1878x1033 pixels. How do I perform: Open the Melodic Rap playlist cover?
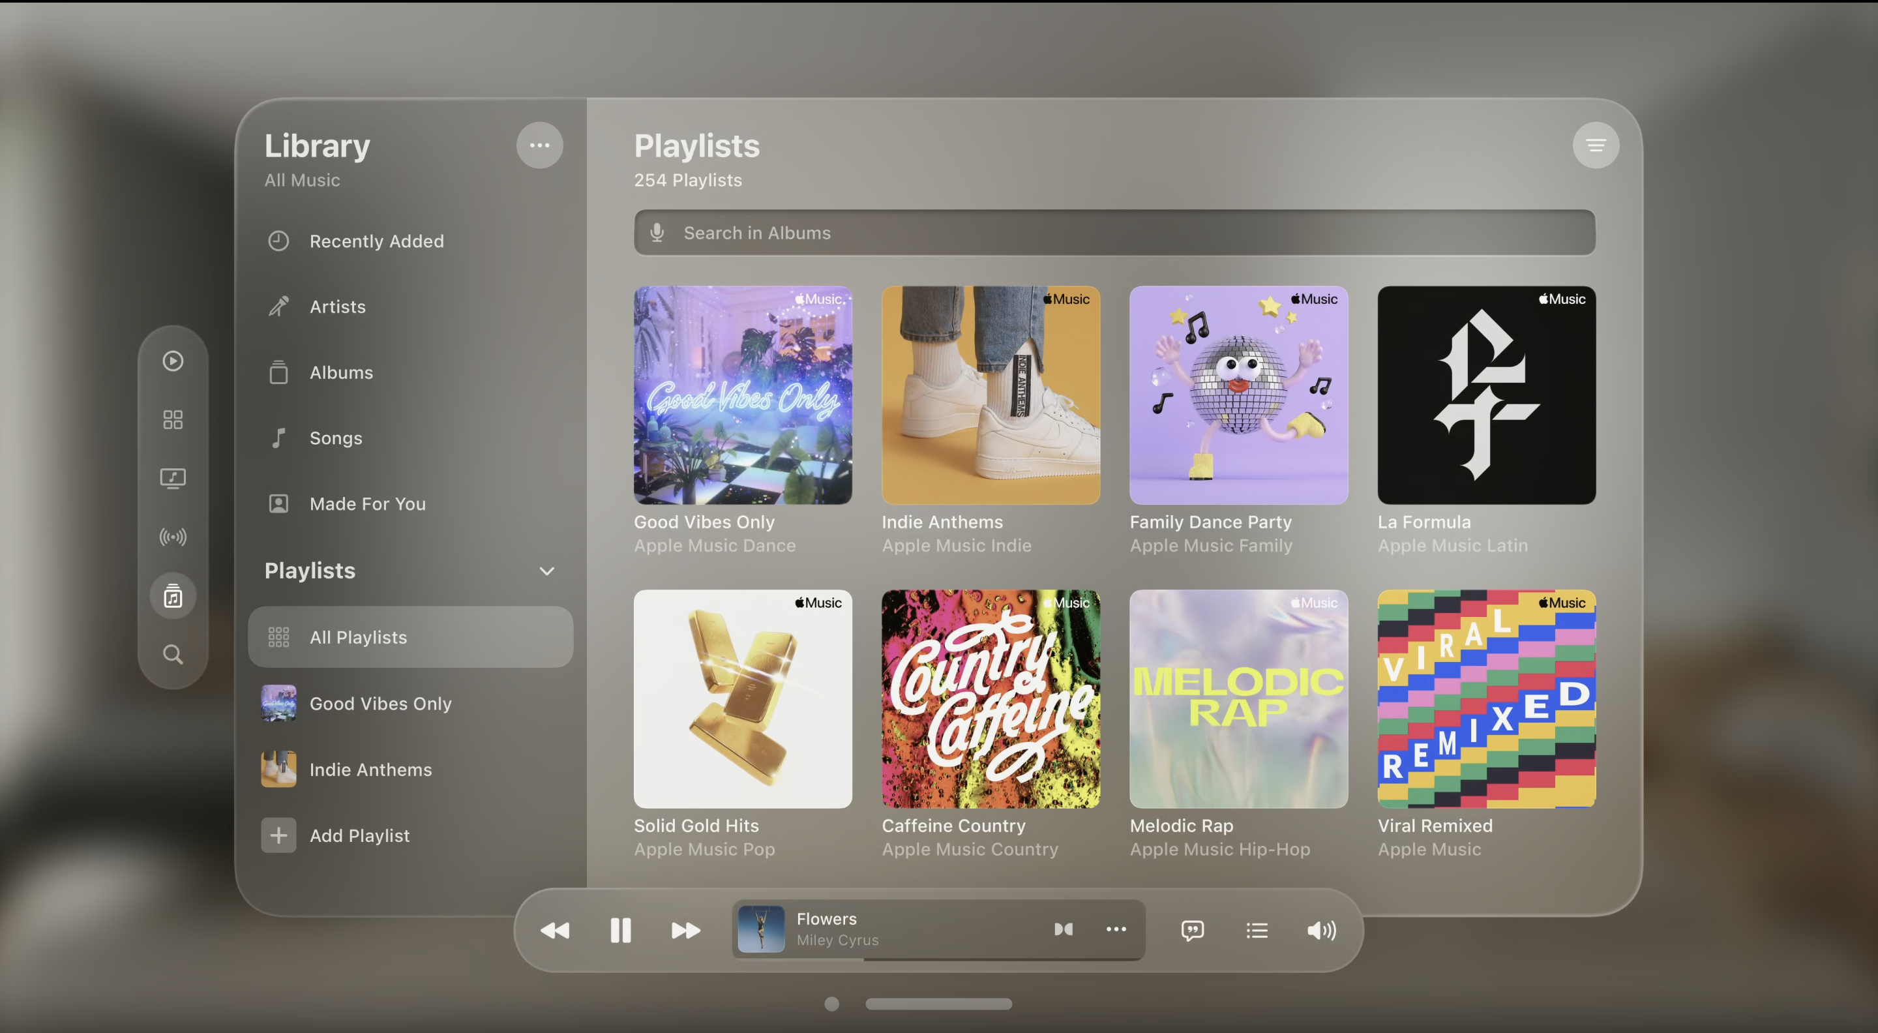pos(1239,699)
